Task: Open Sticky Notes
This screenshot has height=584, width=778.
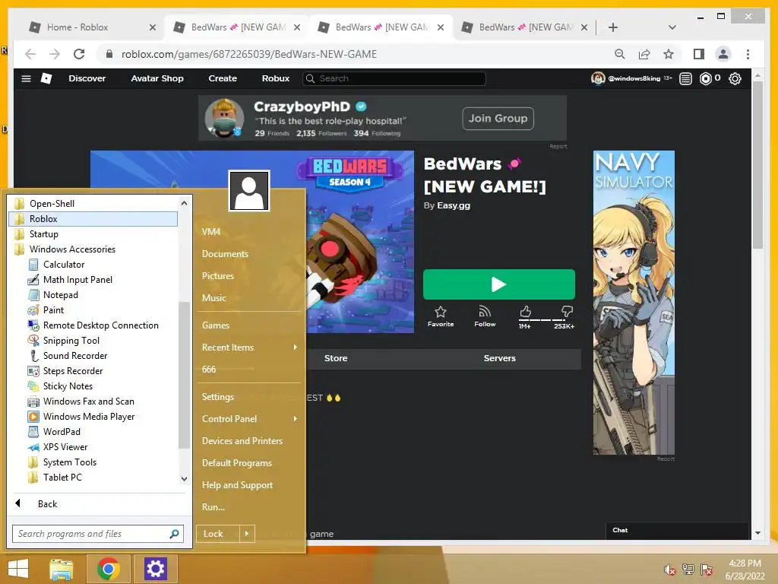Action: tap(60, 386)
